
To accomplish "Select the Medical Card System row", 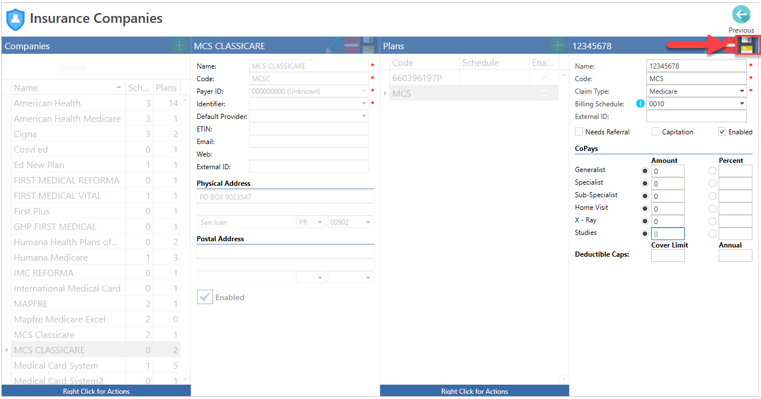I will tap(96, 366).
